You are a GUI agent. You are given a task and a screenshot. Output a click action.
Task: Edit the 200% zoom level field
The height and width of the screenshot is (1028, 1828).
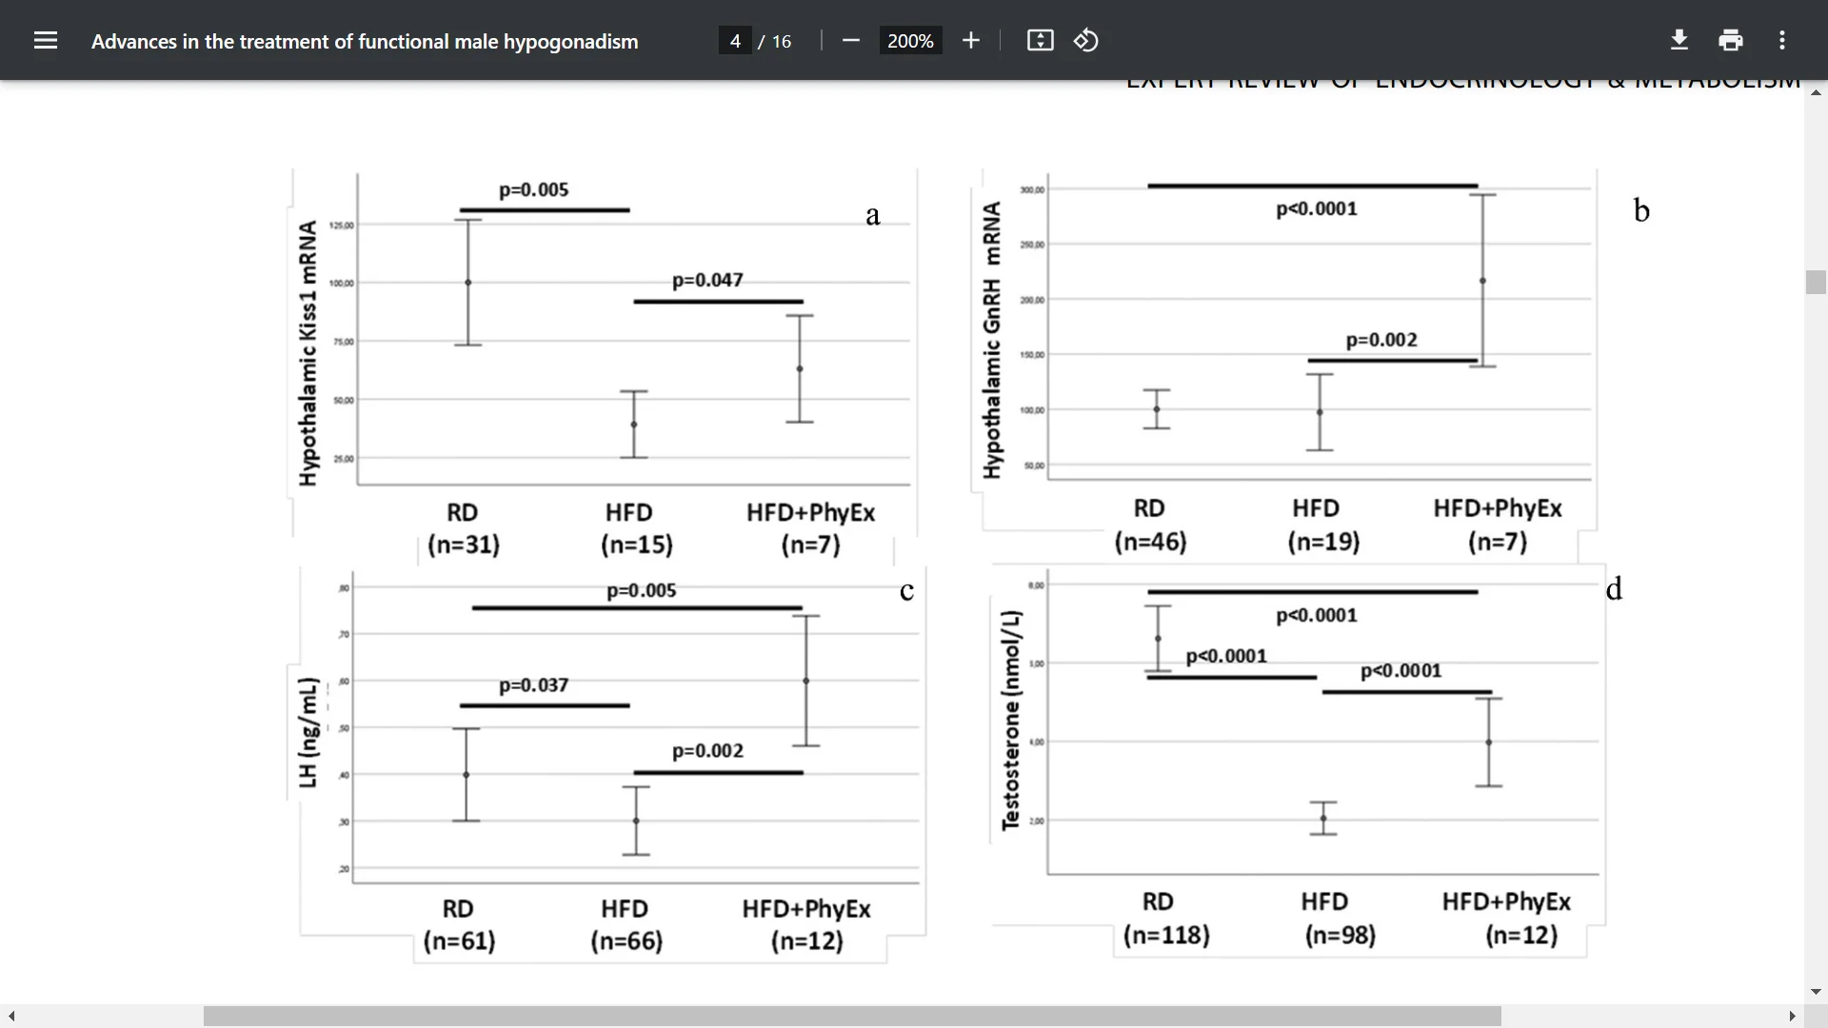click(910, 41)
